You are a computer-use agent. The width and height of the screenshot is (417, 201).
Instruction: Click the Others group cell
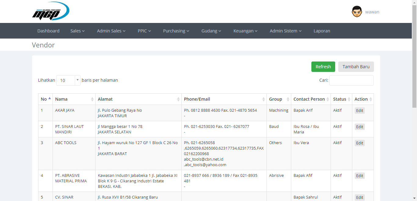(x=279, y=154)
